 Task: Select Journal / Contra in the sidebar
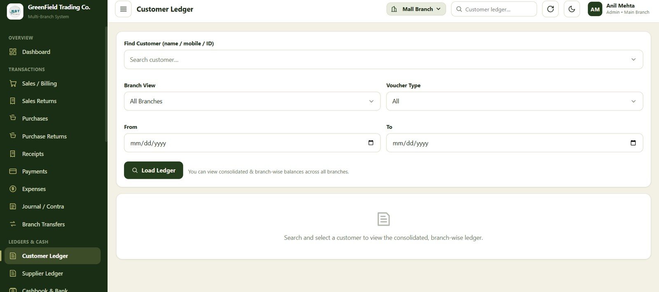click(52, 206)
